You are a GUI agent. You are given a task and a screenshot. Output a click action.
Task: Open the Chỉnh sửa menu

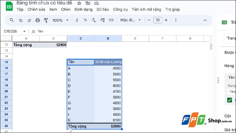pos(36,9)
